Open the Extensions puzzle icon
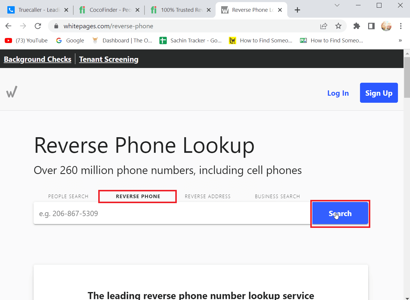The image size is (410, 300). click(356, 26)
